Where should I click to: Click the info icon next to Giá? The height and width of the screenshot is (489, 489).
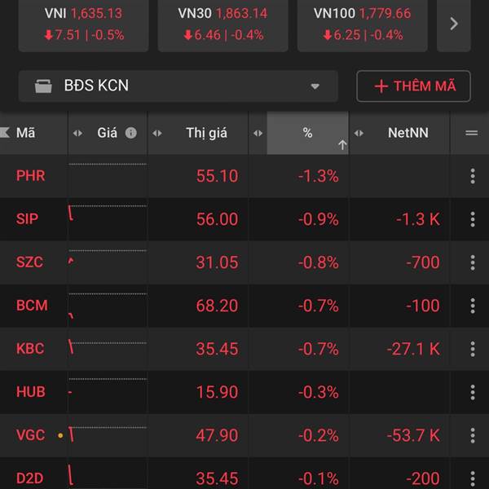130,133
